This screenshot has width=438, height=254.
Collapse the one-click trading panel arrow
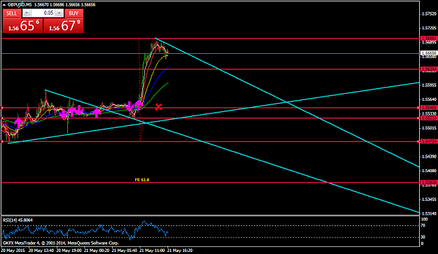4,5
